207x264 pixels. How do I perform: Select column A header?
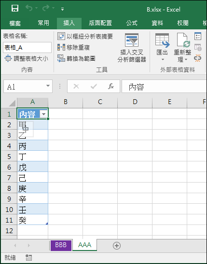pyautogui.click(x=32, y=102)
